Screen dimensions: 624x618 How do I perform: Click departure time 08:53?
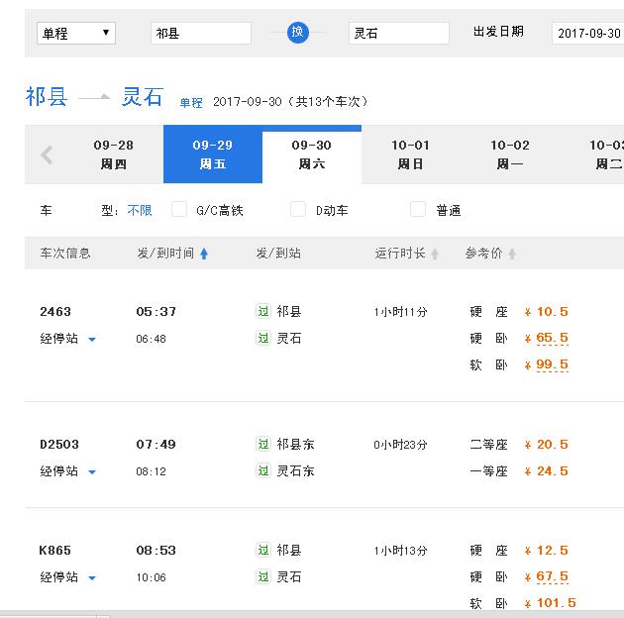(x=156, y=551)
